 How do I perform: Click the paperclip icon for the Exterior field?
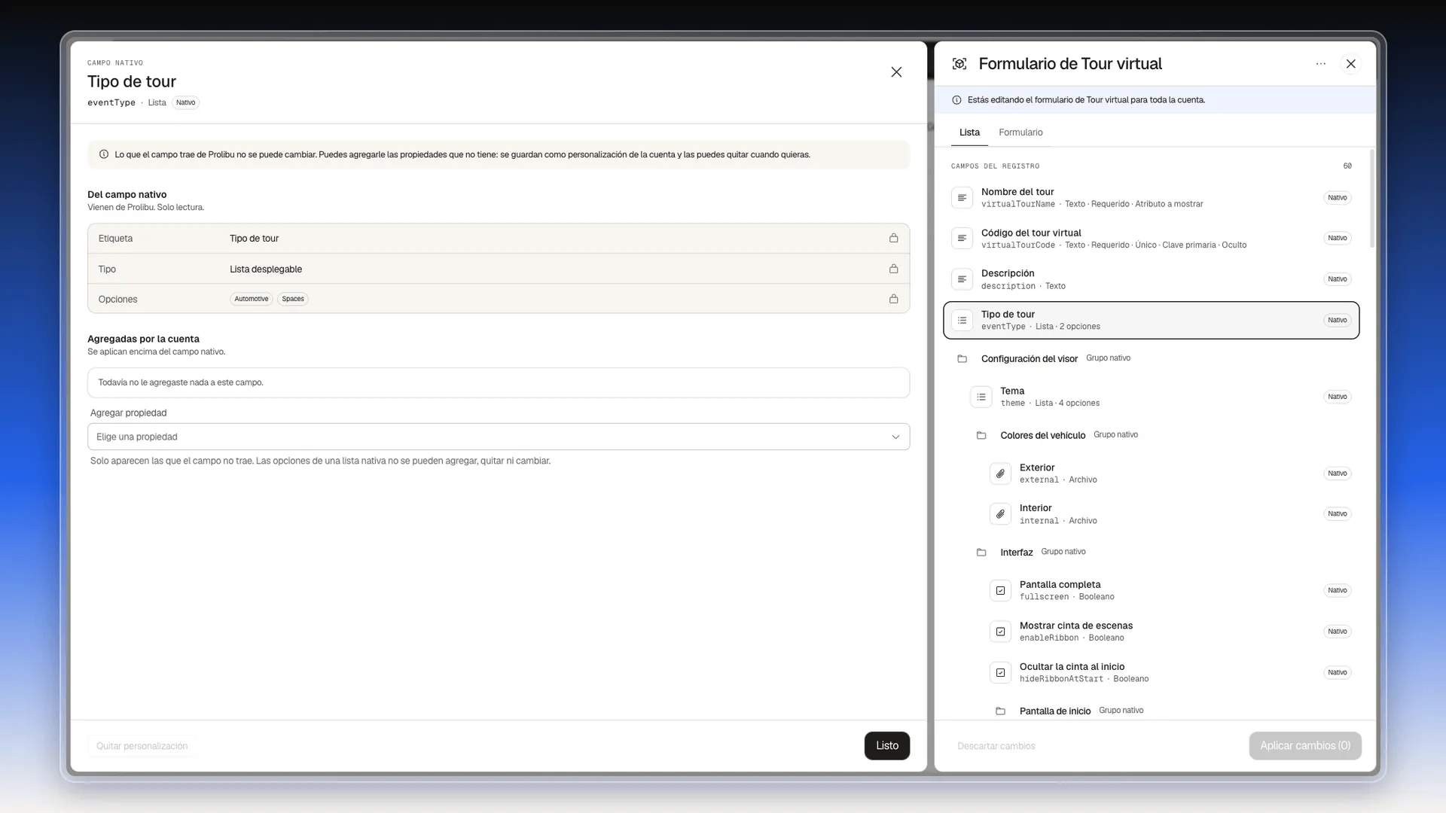coord(1000,473)
